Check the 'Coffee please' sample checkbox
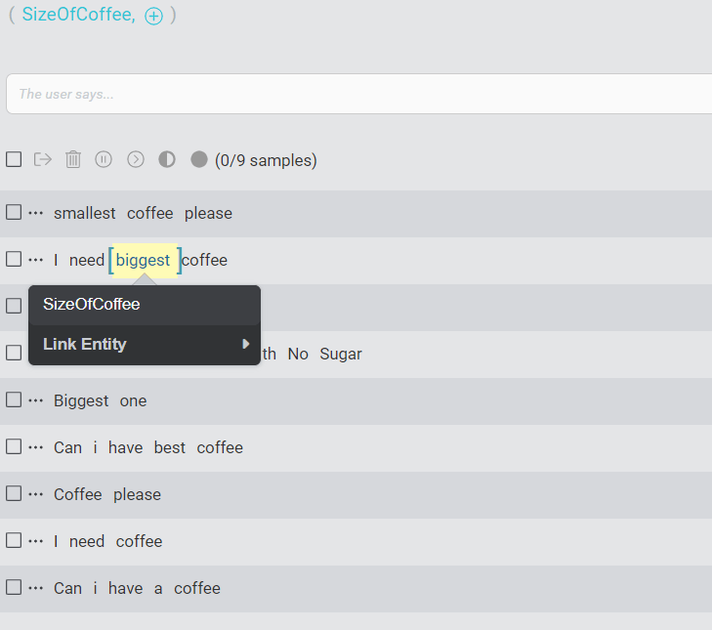Viewport: 712px width, 630px height. point(14,493)
